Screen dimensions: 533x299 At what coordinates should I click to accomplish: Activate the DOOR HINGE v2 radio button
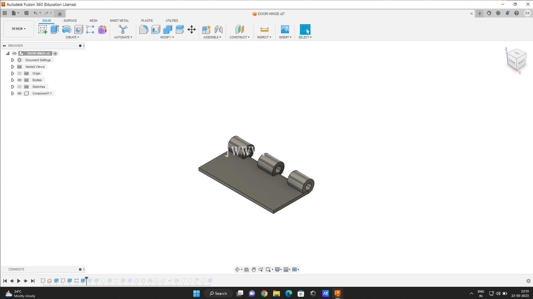55,53
